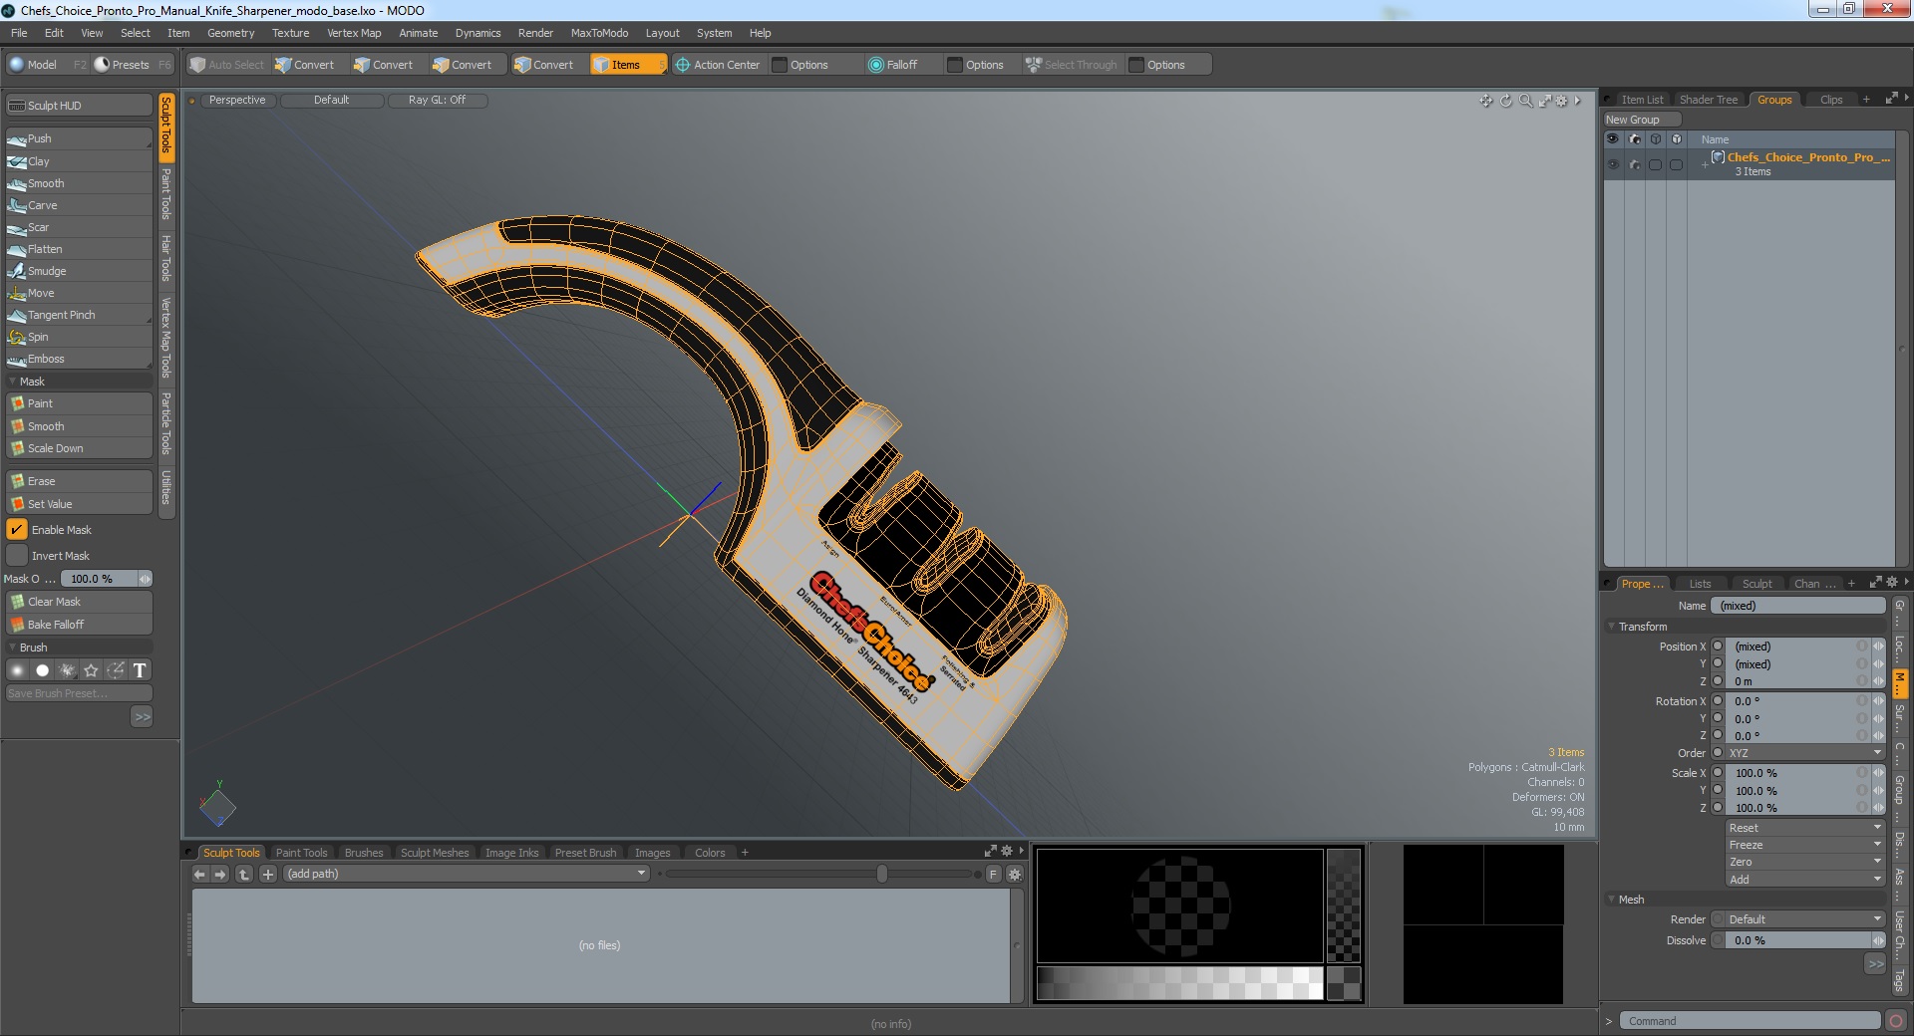Select the Clay sculpt tool
1914x1036 pixels.
coord(79,161)
